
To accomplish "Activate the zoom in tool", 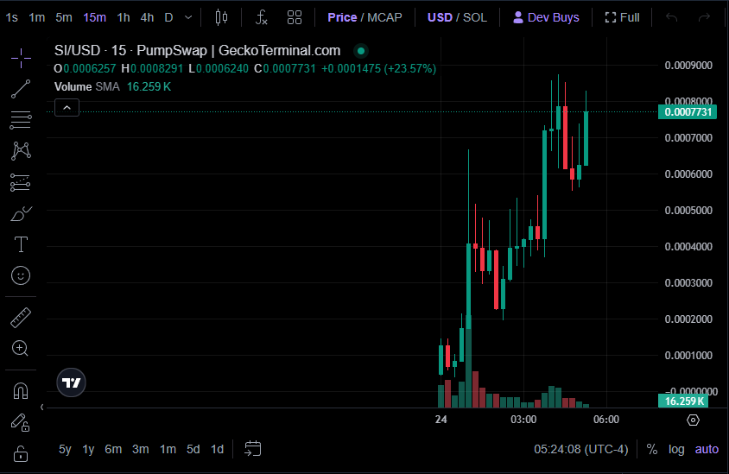I will [21, 348].
